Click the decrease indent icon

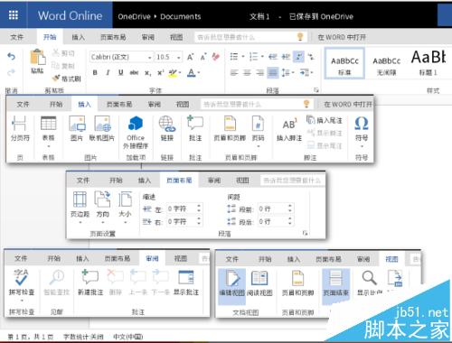pos(273,56)
